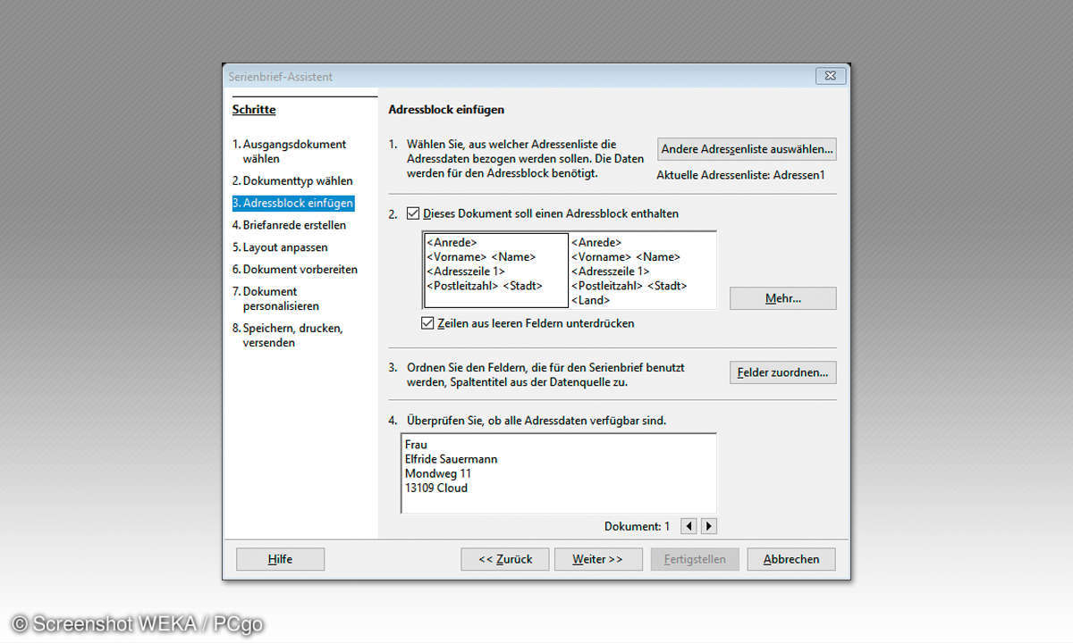
Task: Click the address preview box showing Elfride Sauermann
Action: [559, 474]
